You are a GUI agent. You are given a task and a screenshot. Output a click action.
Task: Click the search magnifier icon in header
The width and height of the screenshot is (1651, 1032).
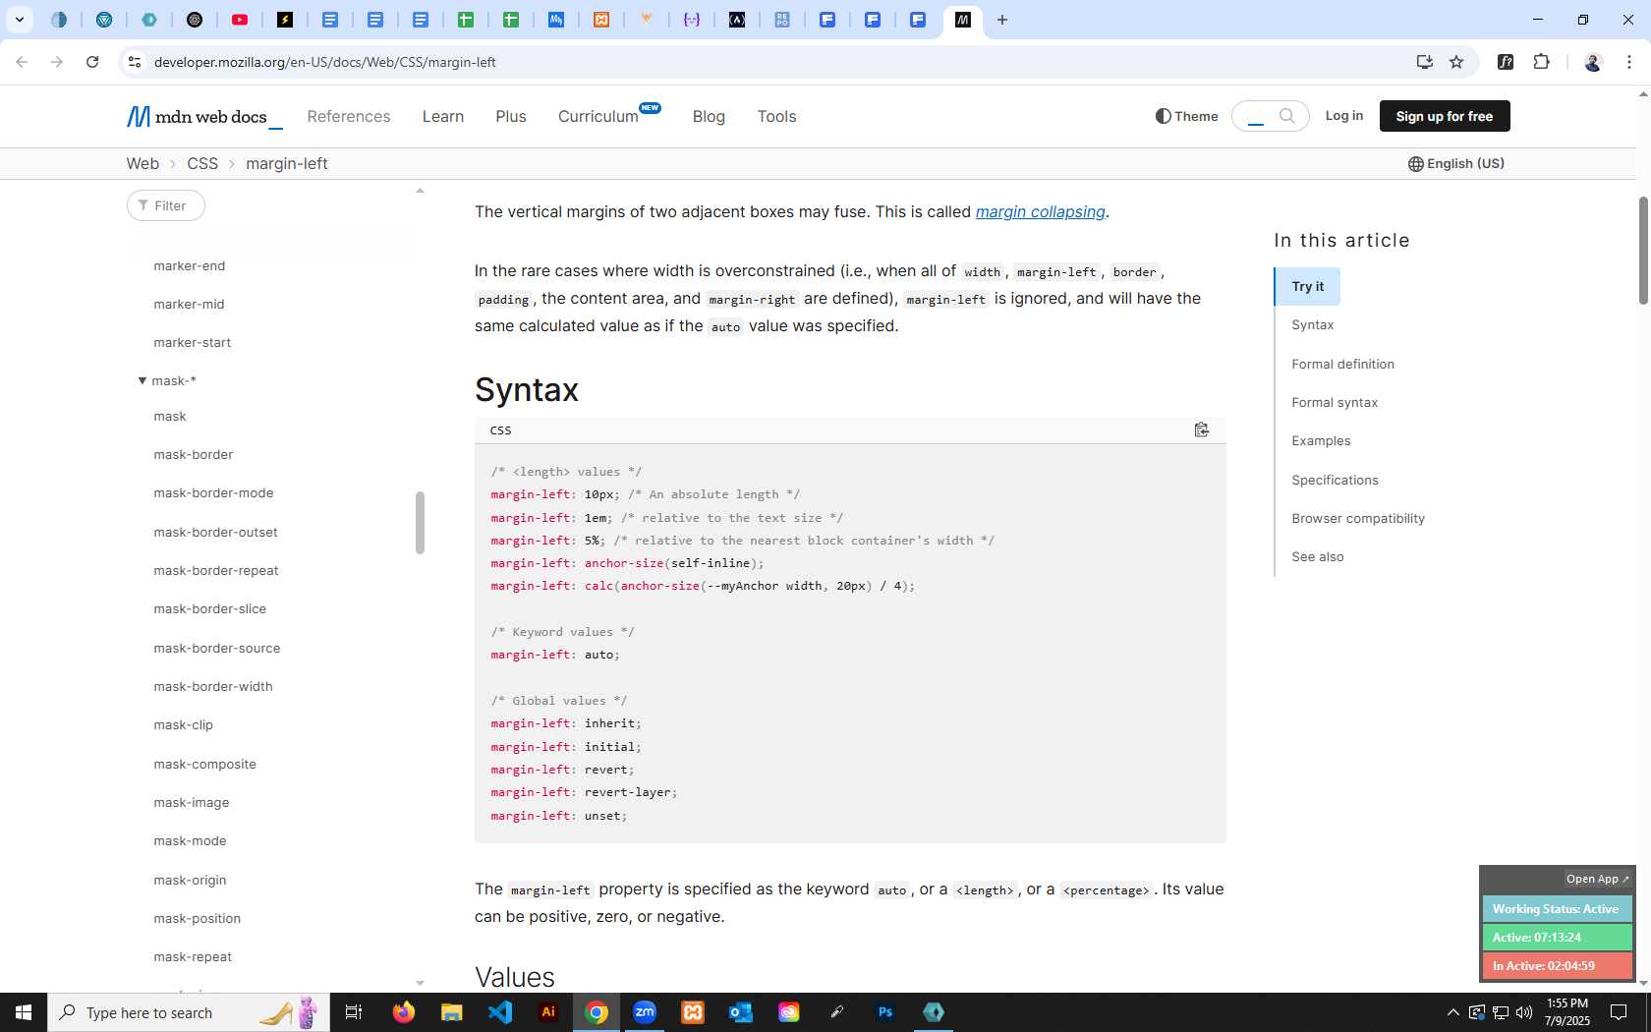pyautogui.click(x=1286, y=116)
